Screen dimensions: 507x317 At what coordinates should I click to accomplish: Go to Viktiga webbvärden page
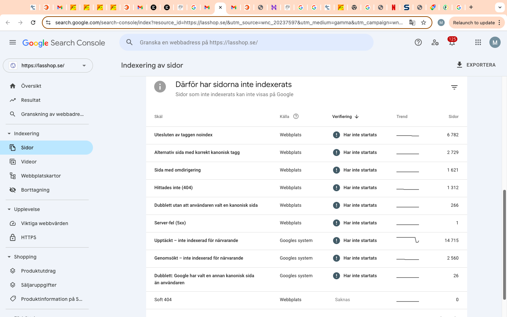(x=44, y=223)
